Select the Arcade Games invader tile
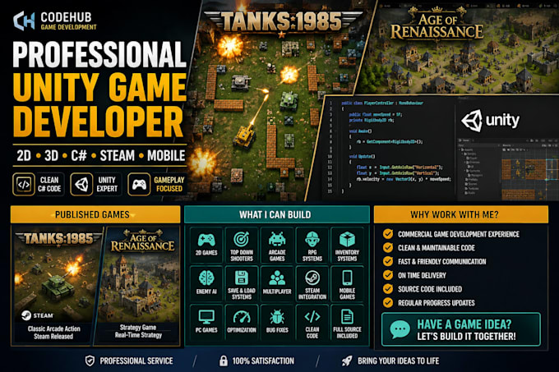This screenshot has width=559, height=372. pyautogui.click(x=277, y=245)
